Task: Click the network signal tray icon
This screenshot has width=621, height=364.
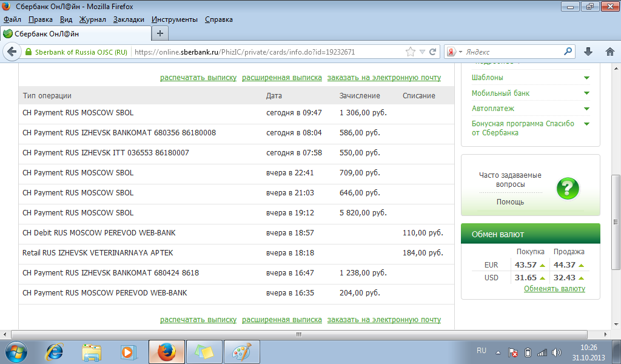Action: (542, 352)
